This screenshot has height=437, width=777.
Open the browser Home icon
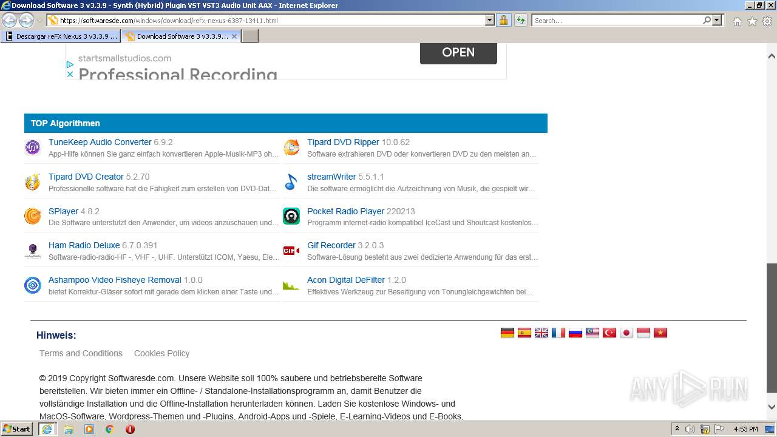tap(737, 21)
